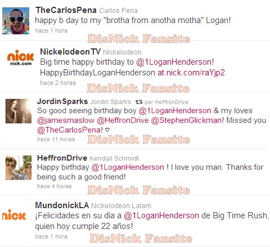Open MundonickLA username link
270x247 pixels.
[62, 205]
